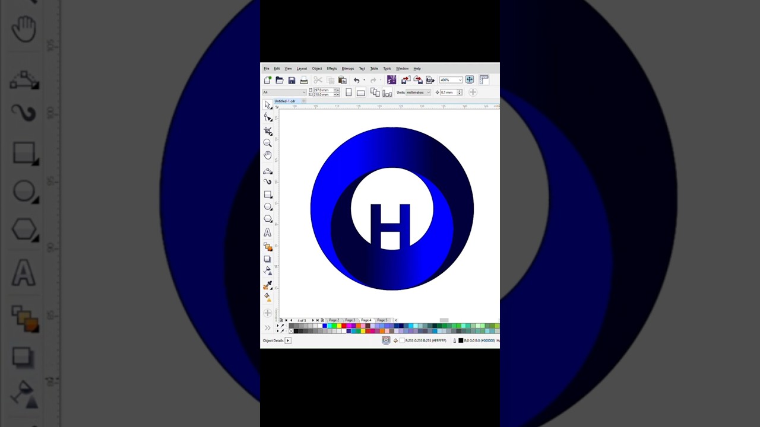Click the Proof colors icon in status bar
The height and width of the screenshot is (427, 760).
click(x=386, y=340)
